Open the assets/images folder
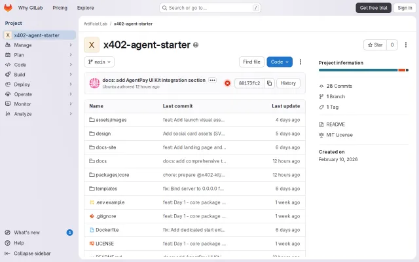This screenshot has height=262, width=419. tap(111, 120)
